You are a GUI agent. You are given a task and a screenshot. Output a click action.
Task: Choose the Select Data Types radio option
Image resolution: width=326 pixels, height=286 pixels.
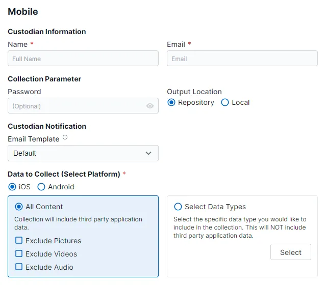pyautogui.click(x=178, y=207)
